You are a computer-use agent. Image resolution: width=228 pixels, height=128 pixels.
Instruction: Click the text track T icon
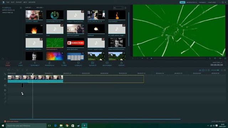[x=5, y=94]
